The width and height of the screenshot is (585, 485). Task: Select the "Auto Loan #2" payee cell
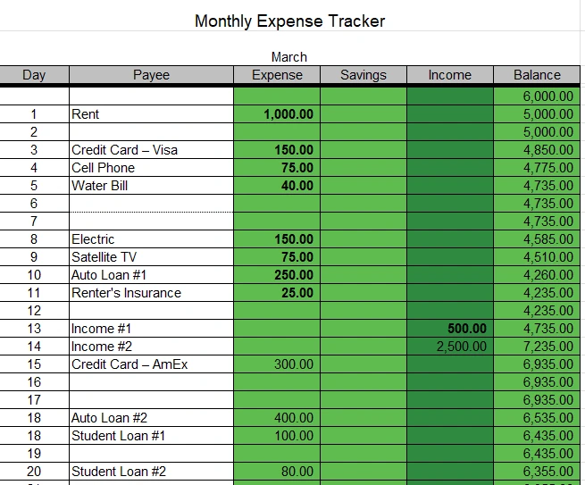click(x=152, y=418)
